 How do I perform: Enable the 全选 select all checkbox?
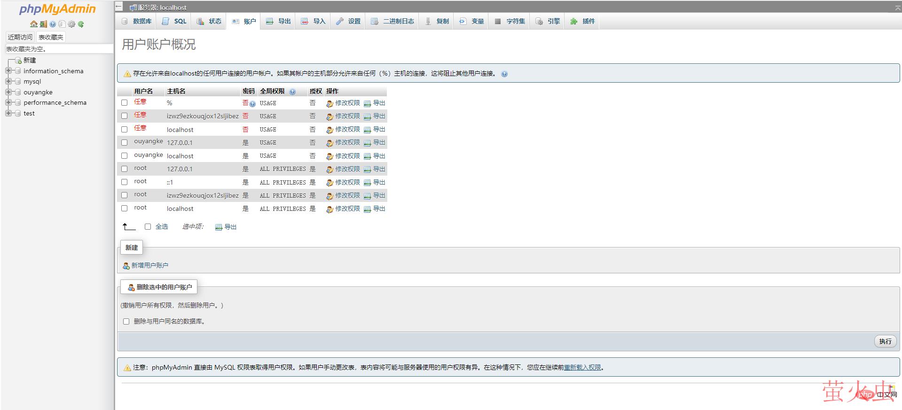coord(148,226)
